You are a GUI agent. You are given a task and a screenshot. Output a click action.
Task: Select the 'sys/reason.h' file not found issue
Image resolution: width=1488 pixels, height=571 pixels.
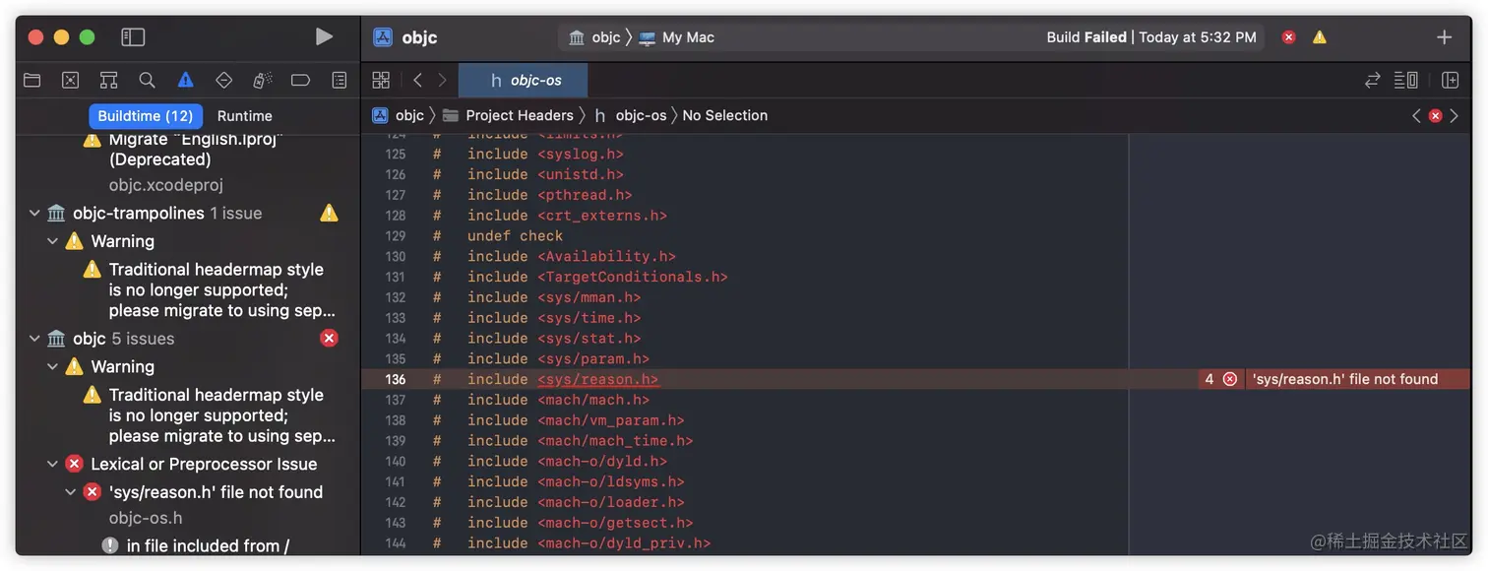point(216,492)
